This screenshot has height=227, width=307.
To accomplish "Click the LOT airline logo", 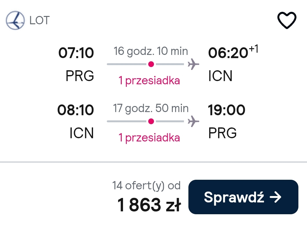I will coord(15,20).
